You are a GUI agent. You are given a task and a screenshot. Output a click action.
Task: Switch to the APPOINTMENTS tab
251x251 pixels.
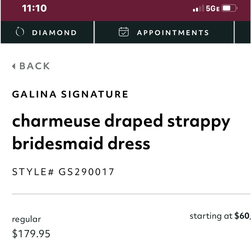pos(164,32)
